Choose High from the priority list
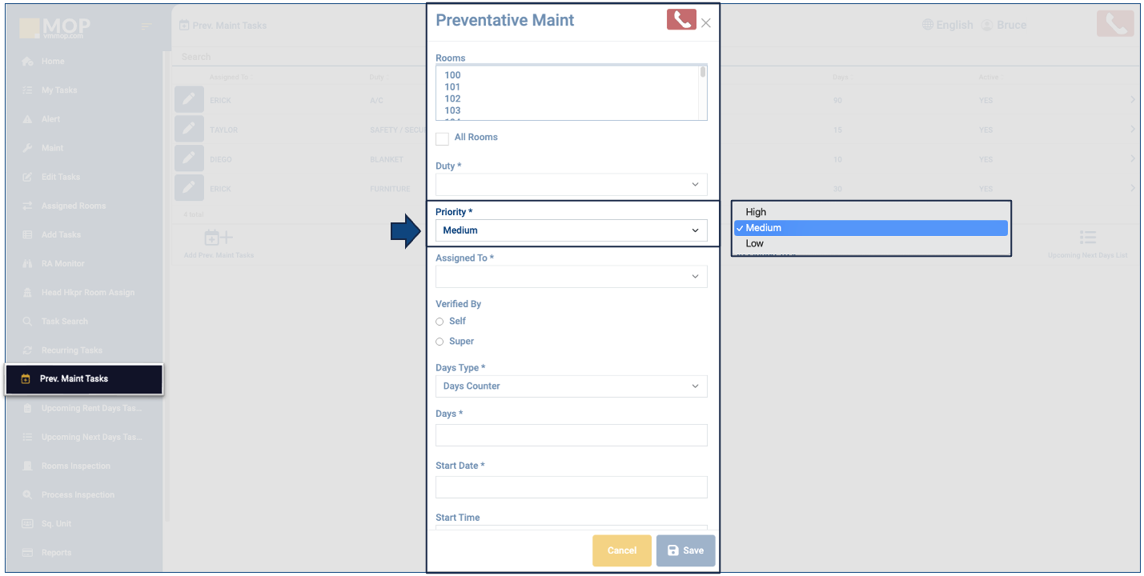Image resolution: width=1144 pixels, height=576 pixels. tap(756, 212)
